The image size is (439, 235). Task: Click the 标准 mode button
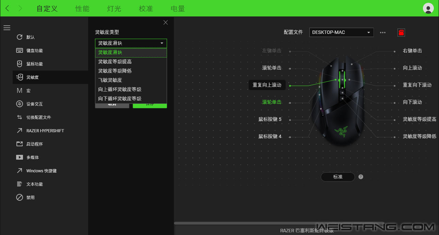[337, 177]
